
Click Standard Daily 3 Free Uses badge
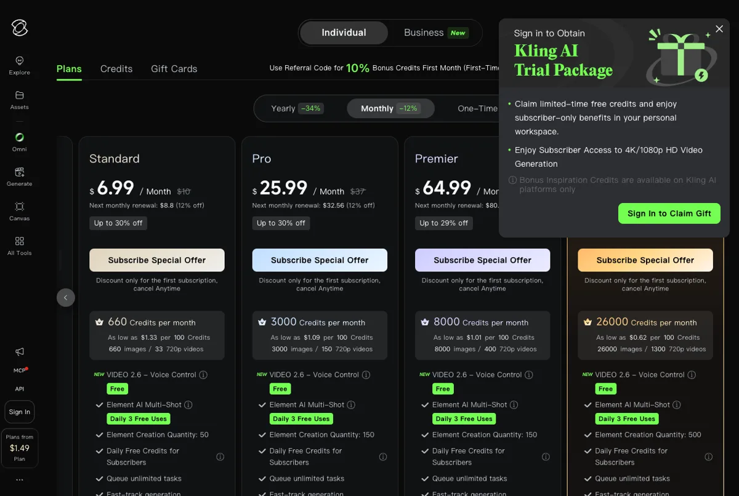click(139, 419)
